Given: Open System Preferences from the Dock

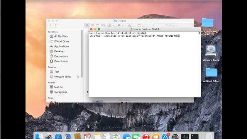Looking at the screenshot, I should click(x=175, y=136).
